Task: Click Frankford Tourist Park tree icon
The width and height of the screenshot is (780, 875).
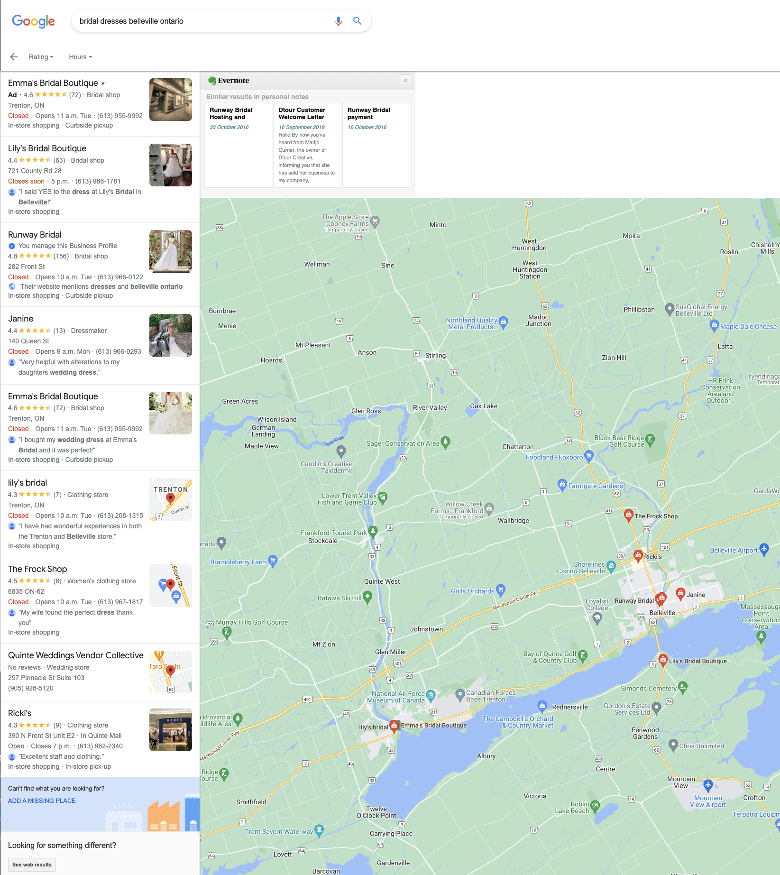Action: point(373,532)
